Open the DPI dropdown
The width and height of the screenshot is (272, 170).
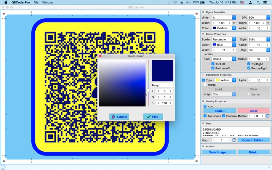coord(259,18)
